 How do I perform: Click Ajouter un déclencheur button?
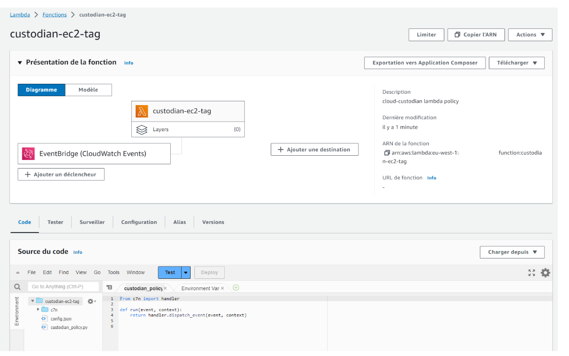coord(61,175)
